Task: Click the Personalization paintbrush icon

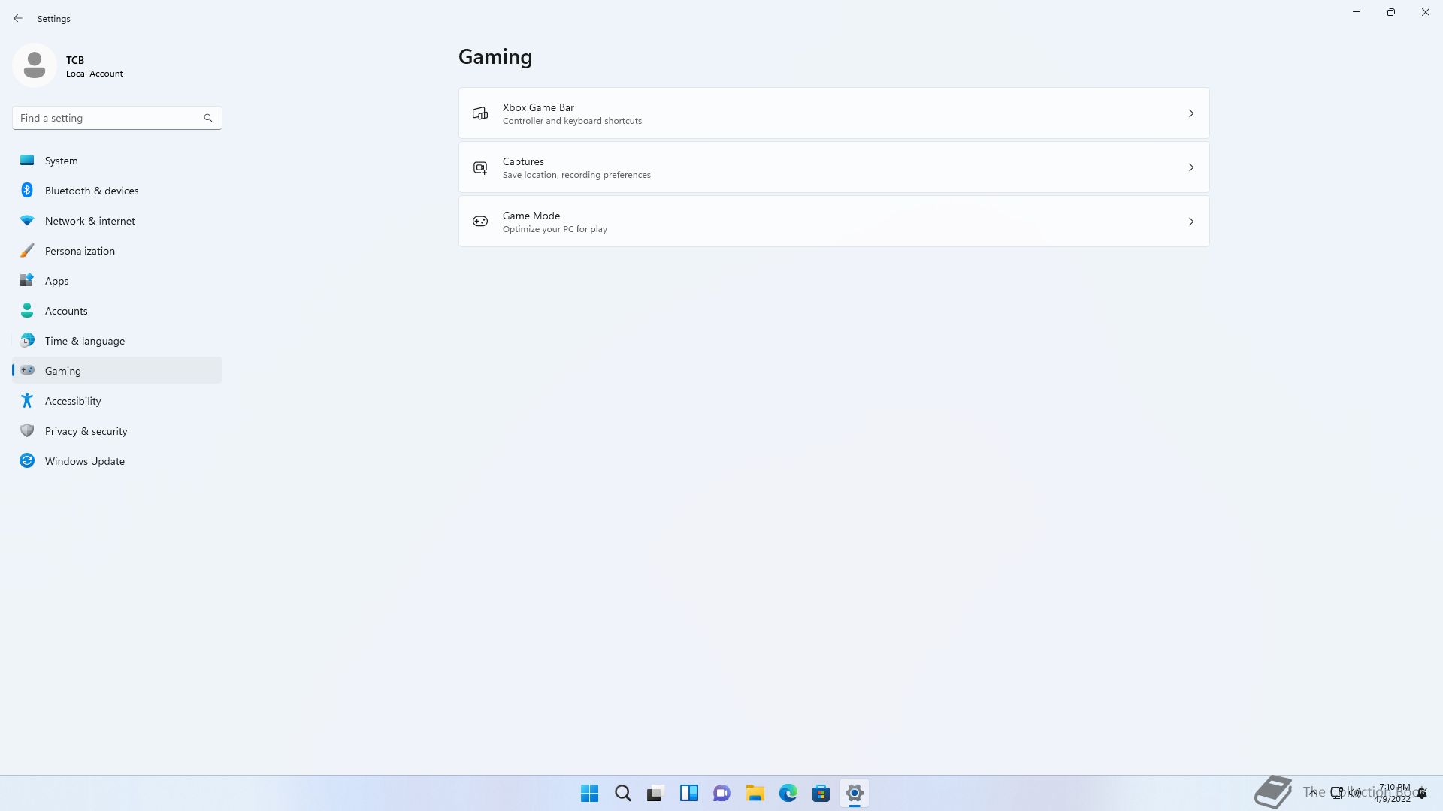Action: point(27,250)
